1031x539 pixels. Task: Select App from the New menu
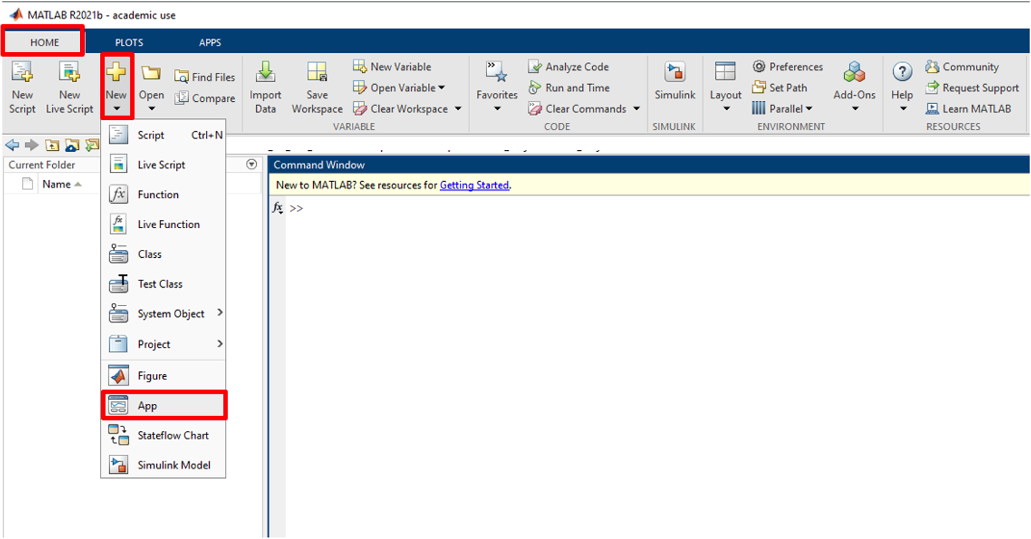tap(147, 406)
